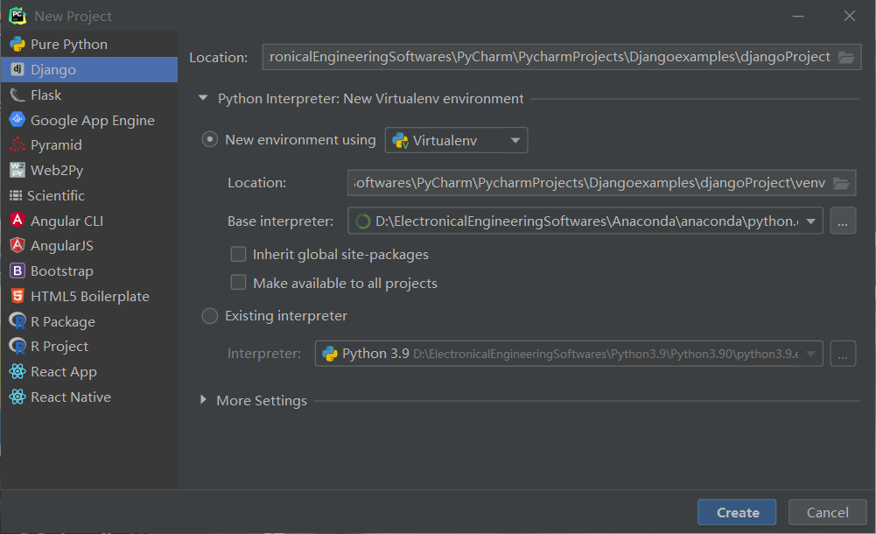Select React Native project type
876x534 pixels.
[89, 397]
